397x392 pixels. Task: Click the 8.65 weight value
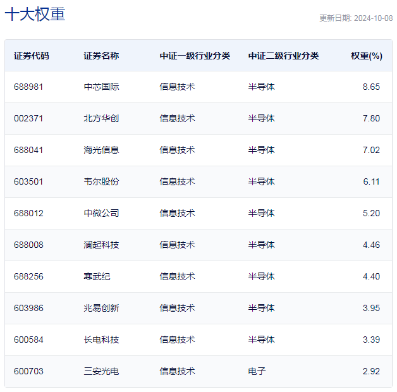[x=371, y=87]
